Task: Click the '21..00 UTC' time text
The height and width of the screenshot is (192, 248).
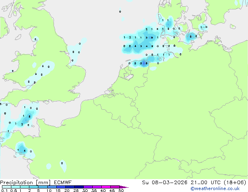Action: pos(206,183)
